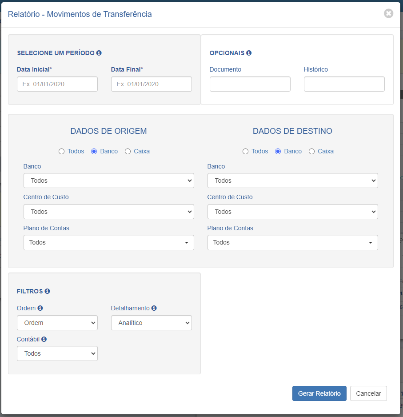
Task: Click info icon next to Opcionais
Action: pyautogui.click(x=249, y=53)
